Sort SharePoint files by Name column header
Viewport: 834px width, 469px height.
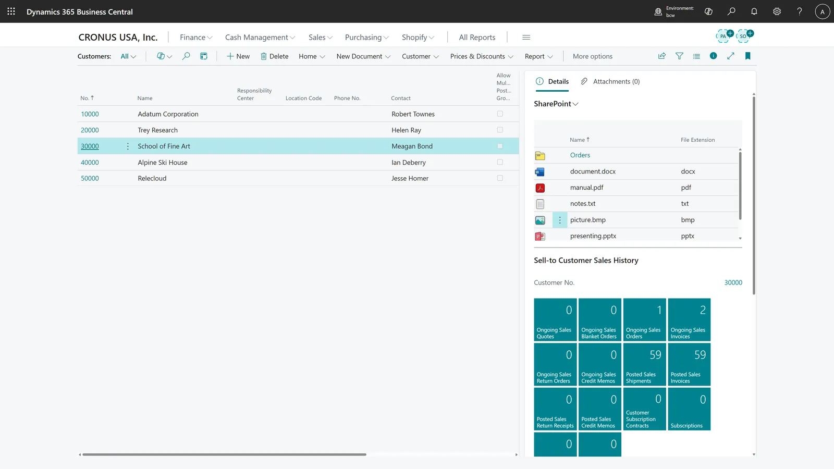[x=580, y=140]
